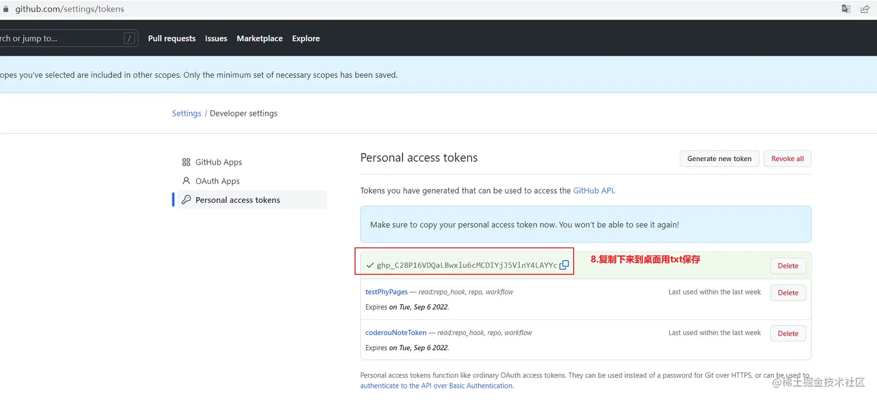Click the ghp_ token string text
Screen dimensions: 877x400
pyautogui.click(x=467, y=265)
